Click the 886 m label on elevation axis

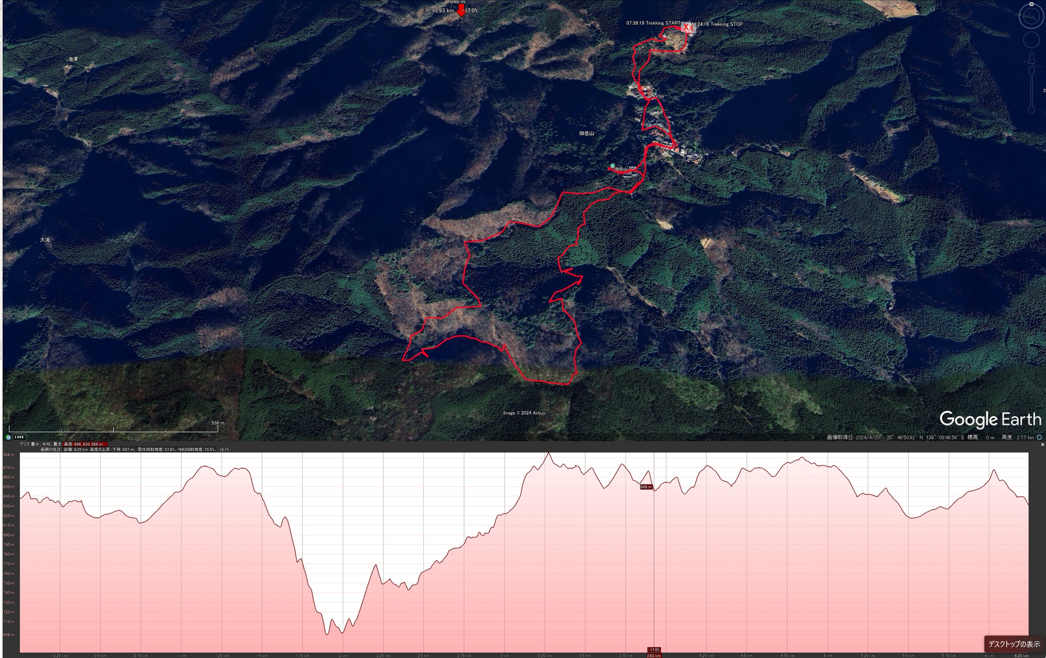[9, 454]
